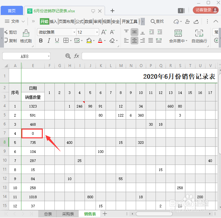This screenshot has height=218, width=221.
Task: Click the decrease indent icon
Action: click(x=152, y=32)
